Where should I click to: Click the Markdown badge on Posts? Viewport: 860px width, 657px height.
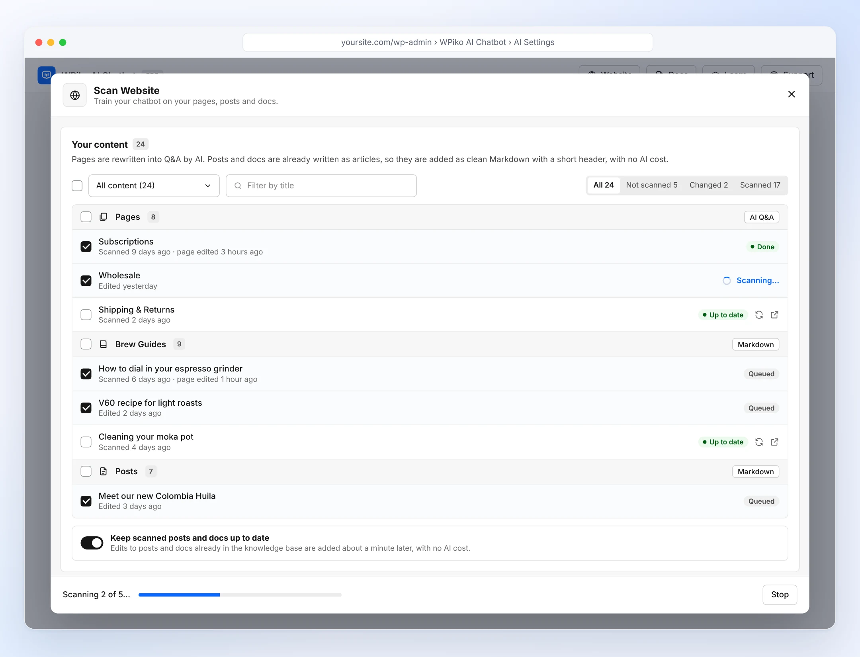756,472
